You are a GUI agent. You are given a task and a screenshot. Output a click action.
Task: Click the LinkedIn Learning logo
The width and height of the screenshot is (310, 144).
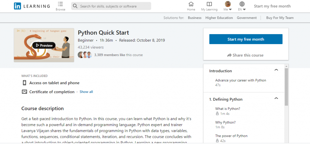pos(32,6)
